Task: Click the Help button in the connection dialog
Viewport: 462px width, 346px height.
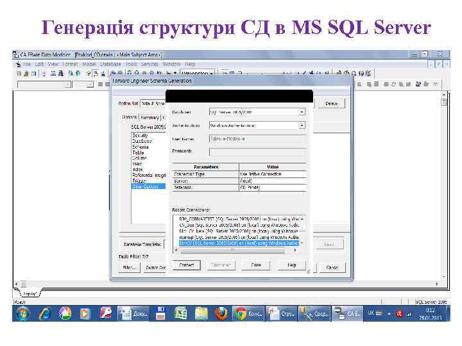Action: (x=291, y=265)
